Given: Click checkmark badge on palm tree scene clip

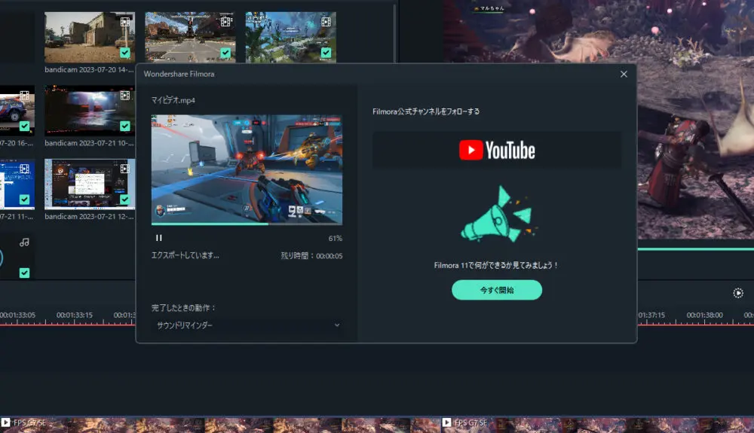Looking at the screenshot, I should 326,52.
